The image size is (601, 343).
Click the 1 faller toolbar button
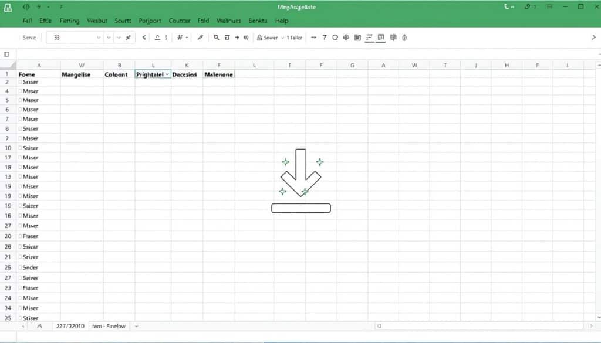[x=295, y=38]
